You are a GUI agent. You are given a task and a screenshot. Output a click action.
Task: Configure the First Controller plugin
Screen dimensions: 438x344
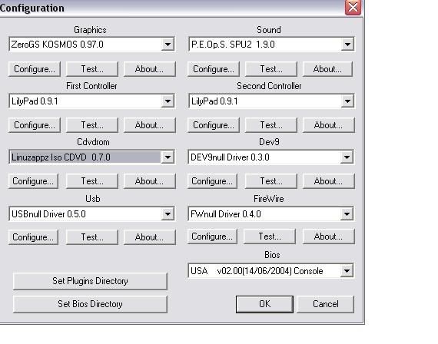pos(35,125)
